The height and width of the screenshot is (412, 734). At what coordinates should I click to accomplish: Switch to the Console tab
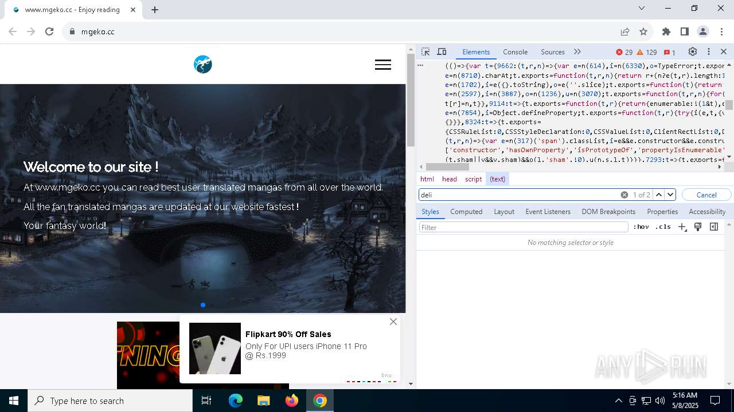[515, 51]
